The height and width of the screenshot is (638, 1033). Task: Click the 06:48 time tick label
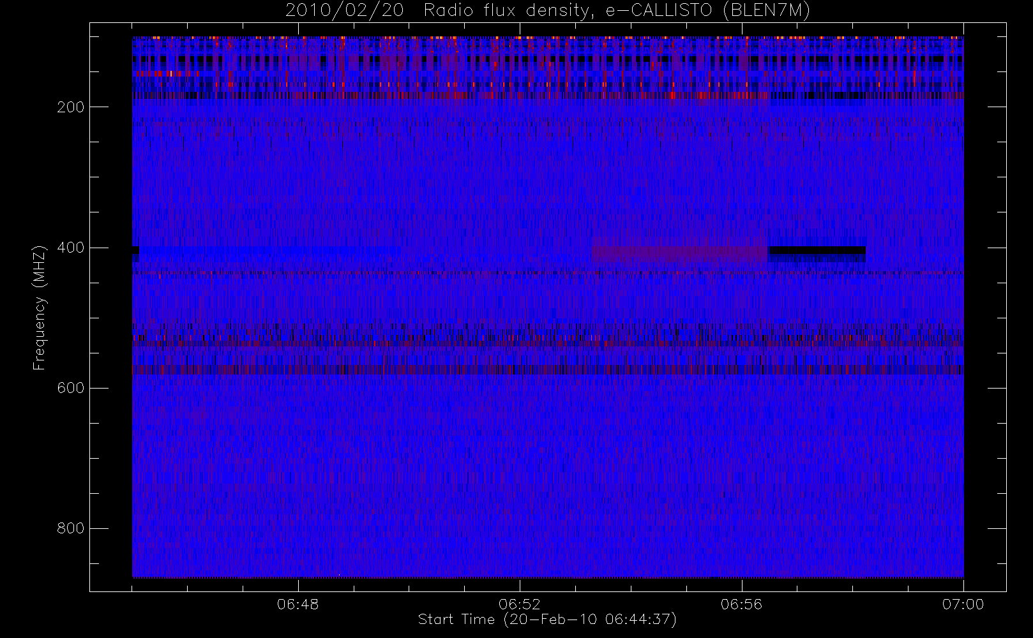tap(298, 604)
